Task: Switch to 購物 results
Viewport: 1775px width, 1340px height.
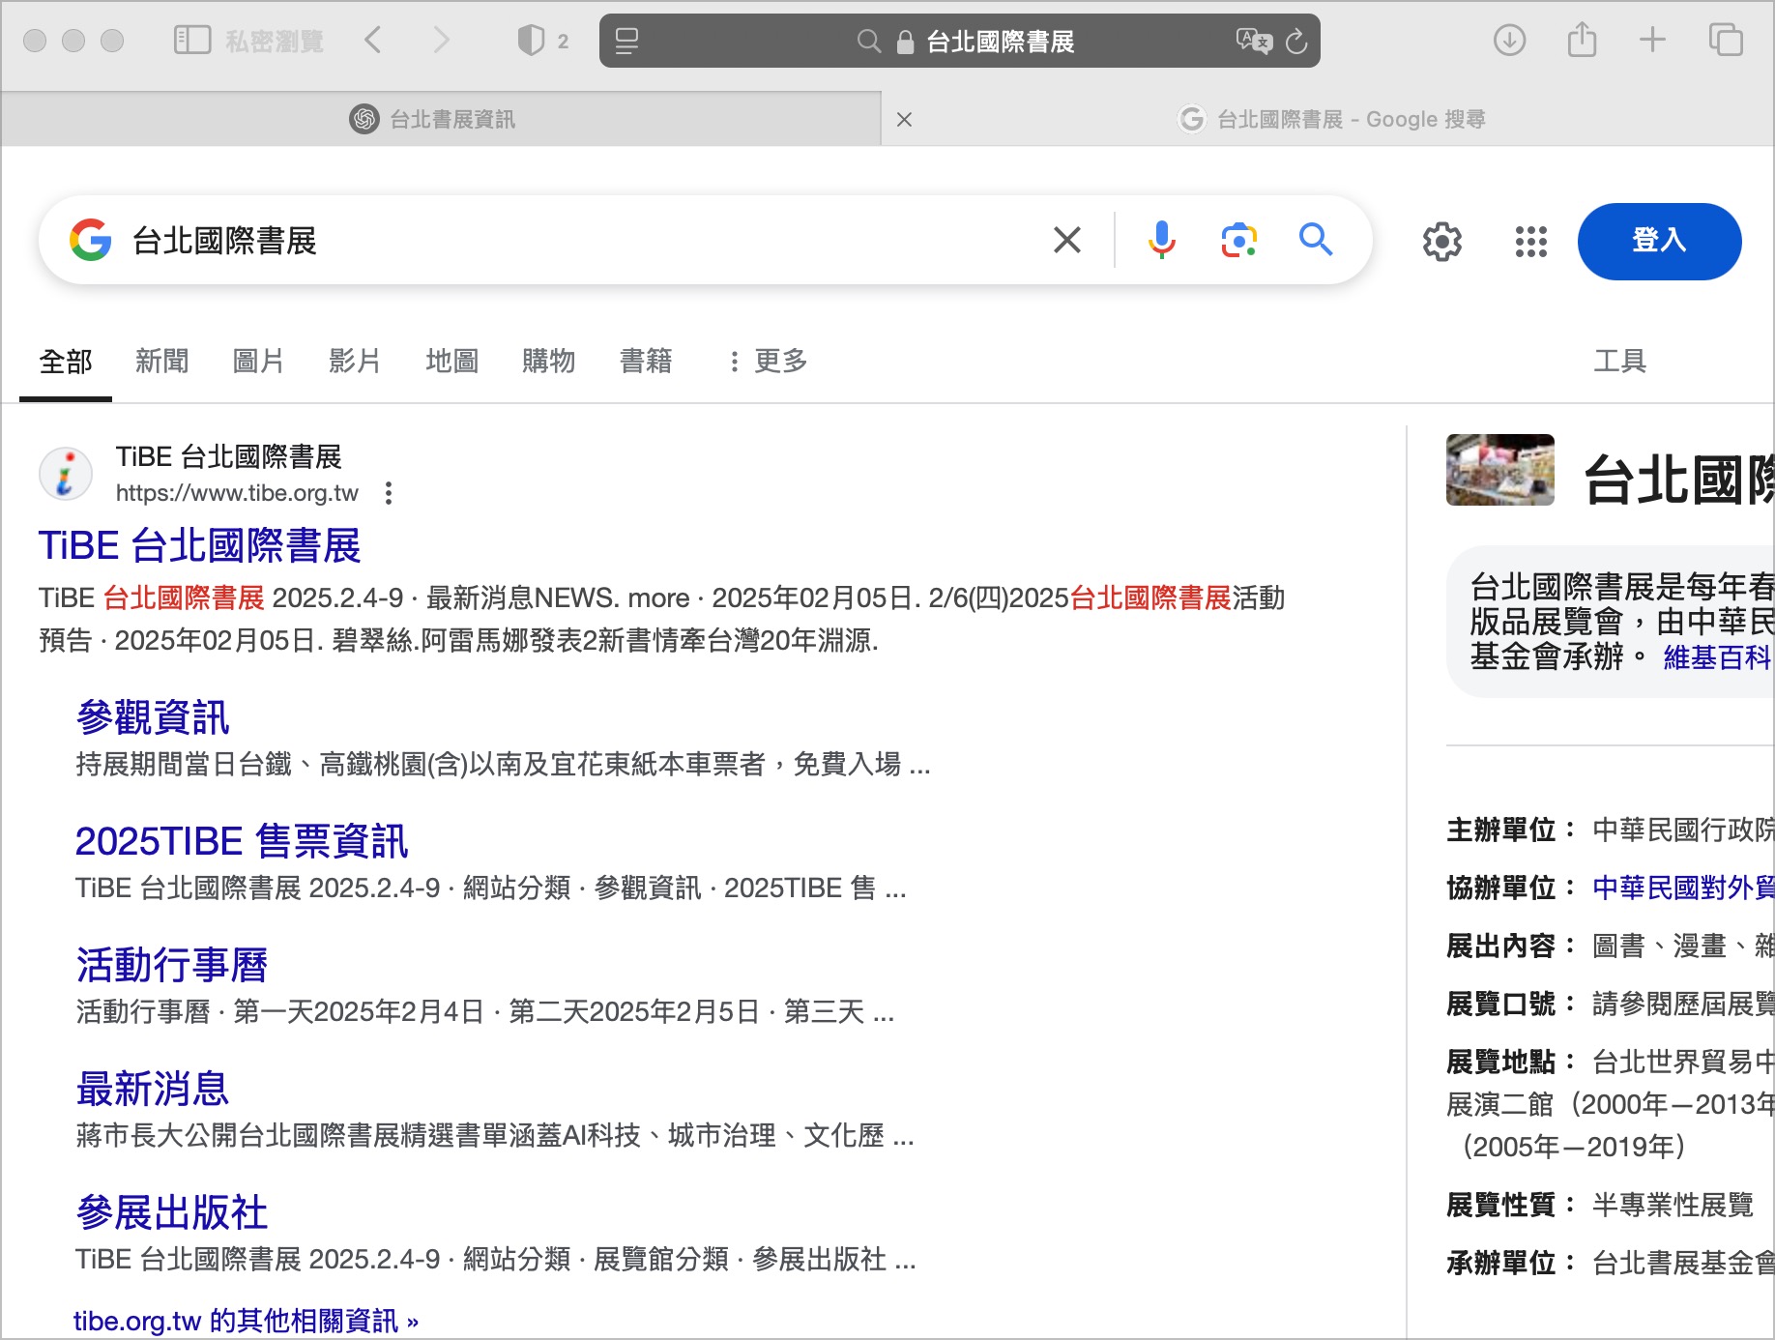Action: 549,361
